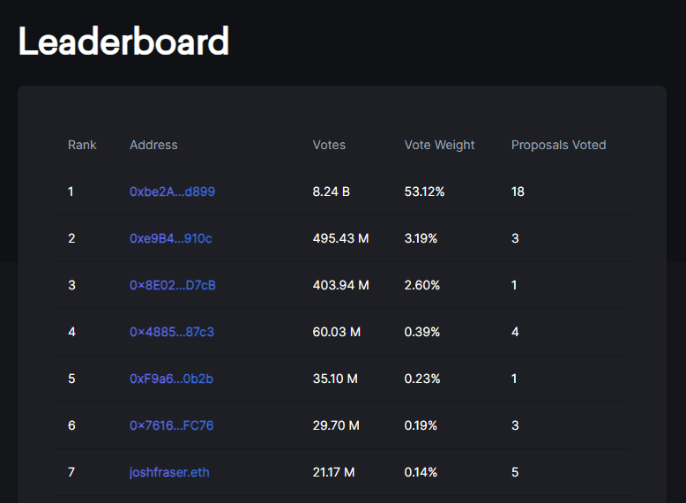Click the 8.24 B votes value
This screenshot has width=686, height=503.
[331, 191]
